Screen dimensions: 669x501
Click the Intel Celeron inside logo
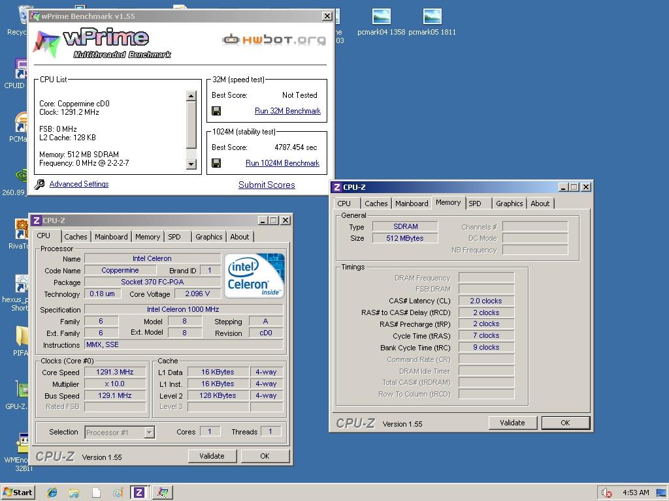(x=254, y=275)
